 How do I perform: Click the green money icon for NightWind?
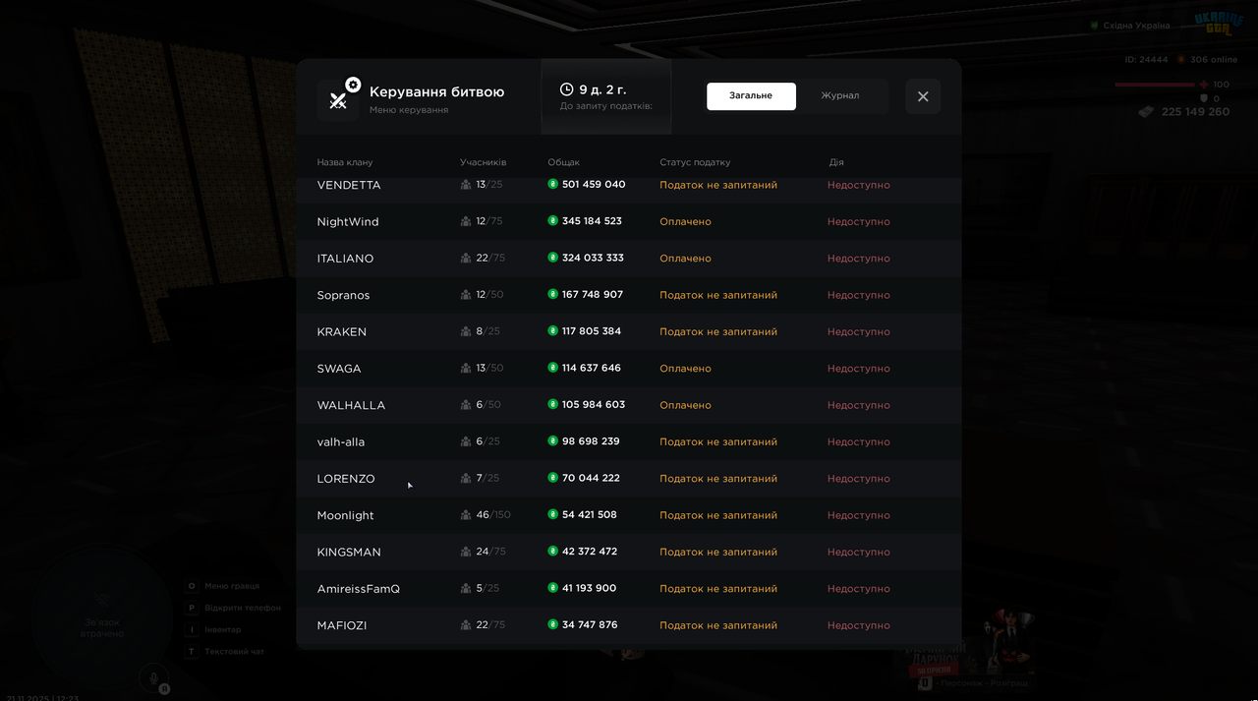[x=553, y=221]
